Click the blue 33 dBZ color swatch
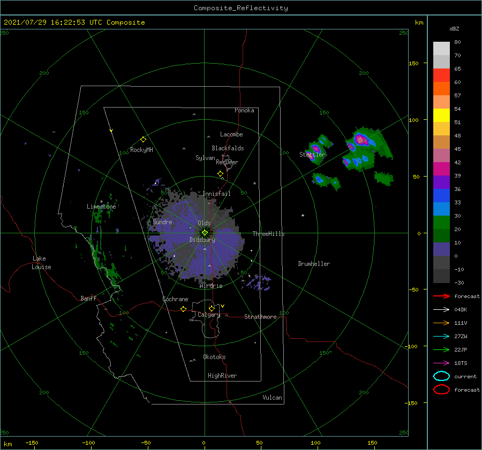 coord(441,196)
